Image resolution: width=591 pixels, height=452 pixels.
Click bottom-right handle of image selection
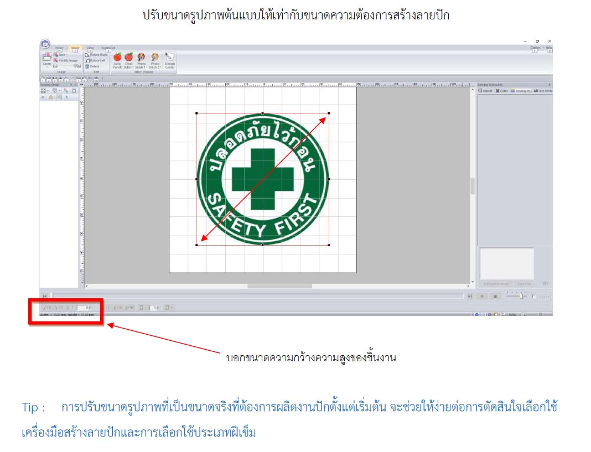[329, 245]
